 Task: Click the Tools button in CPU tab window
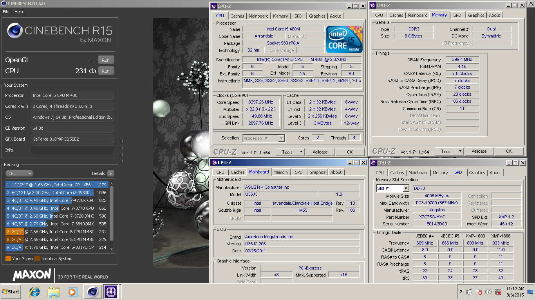click(x=287, y=152)
